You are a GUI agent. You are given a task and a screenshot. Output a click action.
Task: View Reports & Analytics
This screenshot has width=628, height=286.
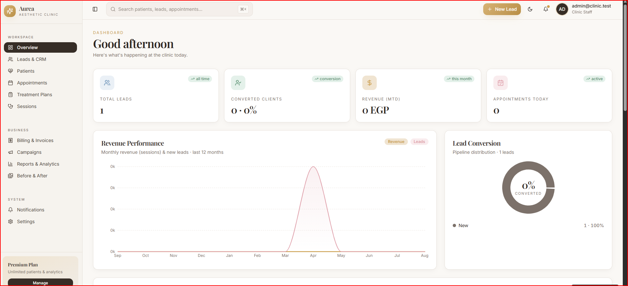tap(40, 164)
